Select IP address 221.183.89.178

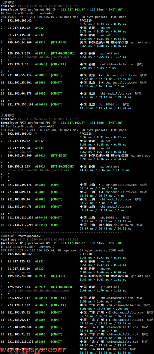pyautogui.click(x=20, y=185)
